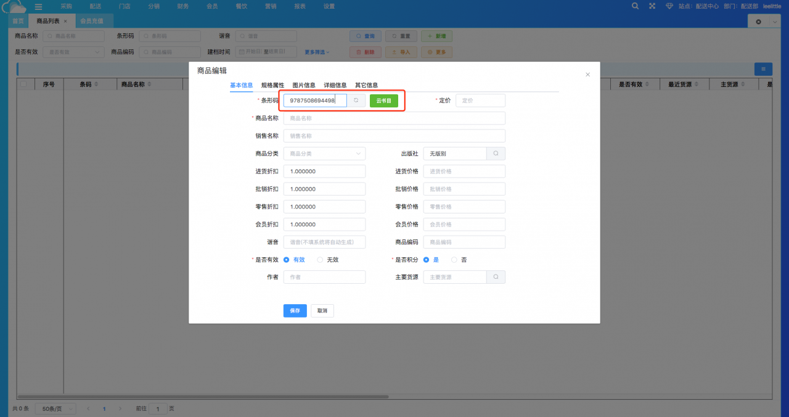The height and width of the screenshot is (417, 789).
Task: Open the 50条/页 page size dropdown
Action: [x=55, y=408]
